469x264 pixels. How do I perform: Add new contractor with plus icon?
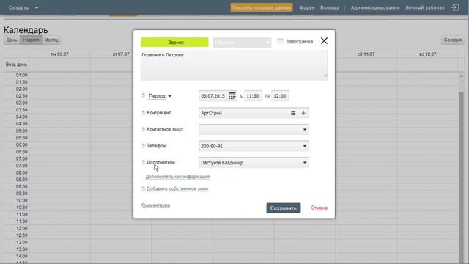[x=303, y=113]
